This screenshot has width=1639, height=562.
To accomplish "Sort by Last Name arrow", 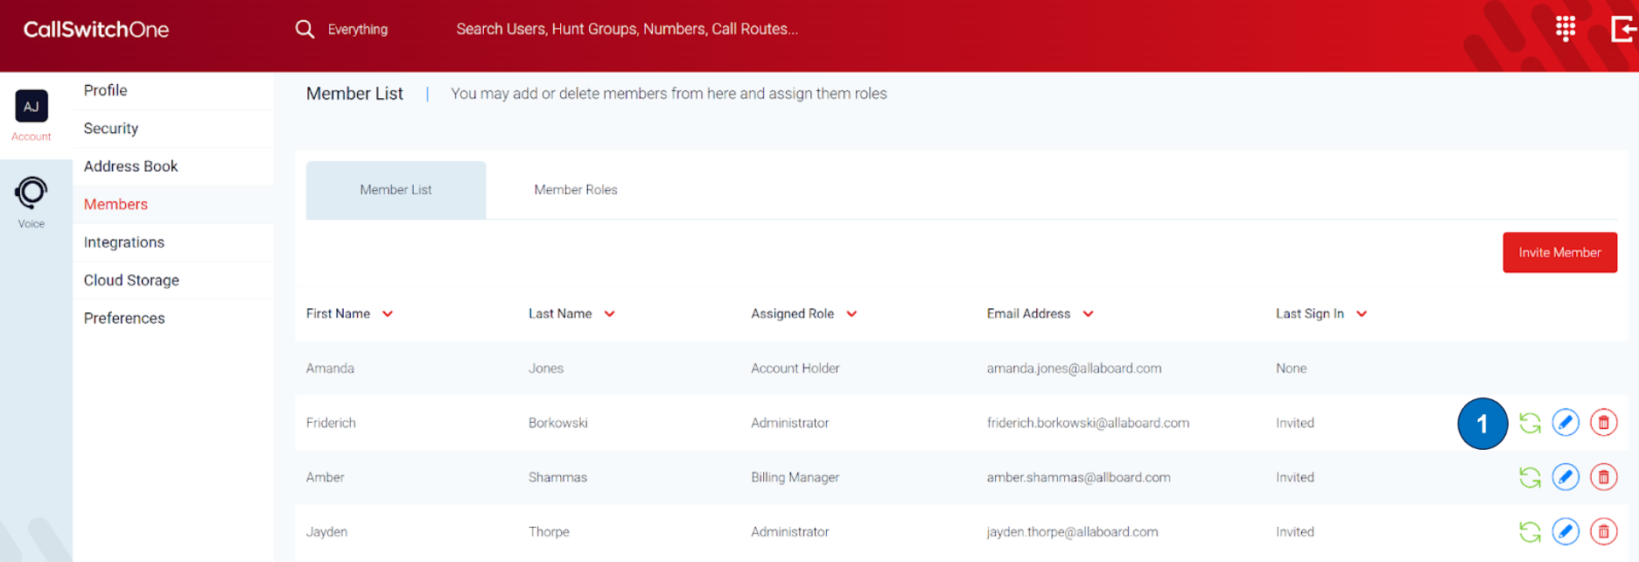I will click(x=610, y=314).
